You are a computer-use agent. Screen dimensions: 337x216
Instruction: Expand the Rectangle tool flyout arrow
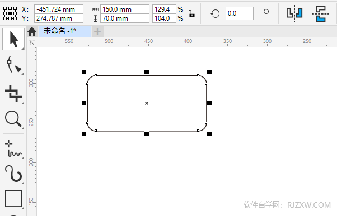(x=22, y=208)
